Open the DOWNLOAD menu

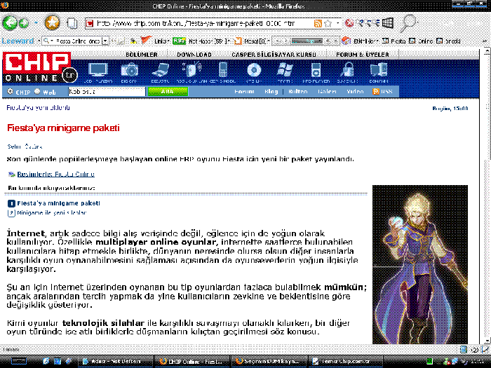point(194,55)
